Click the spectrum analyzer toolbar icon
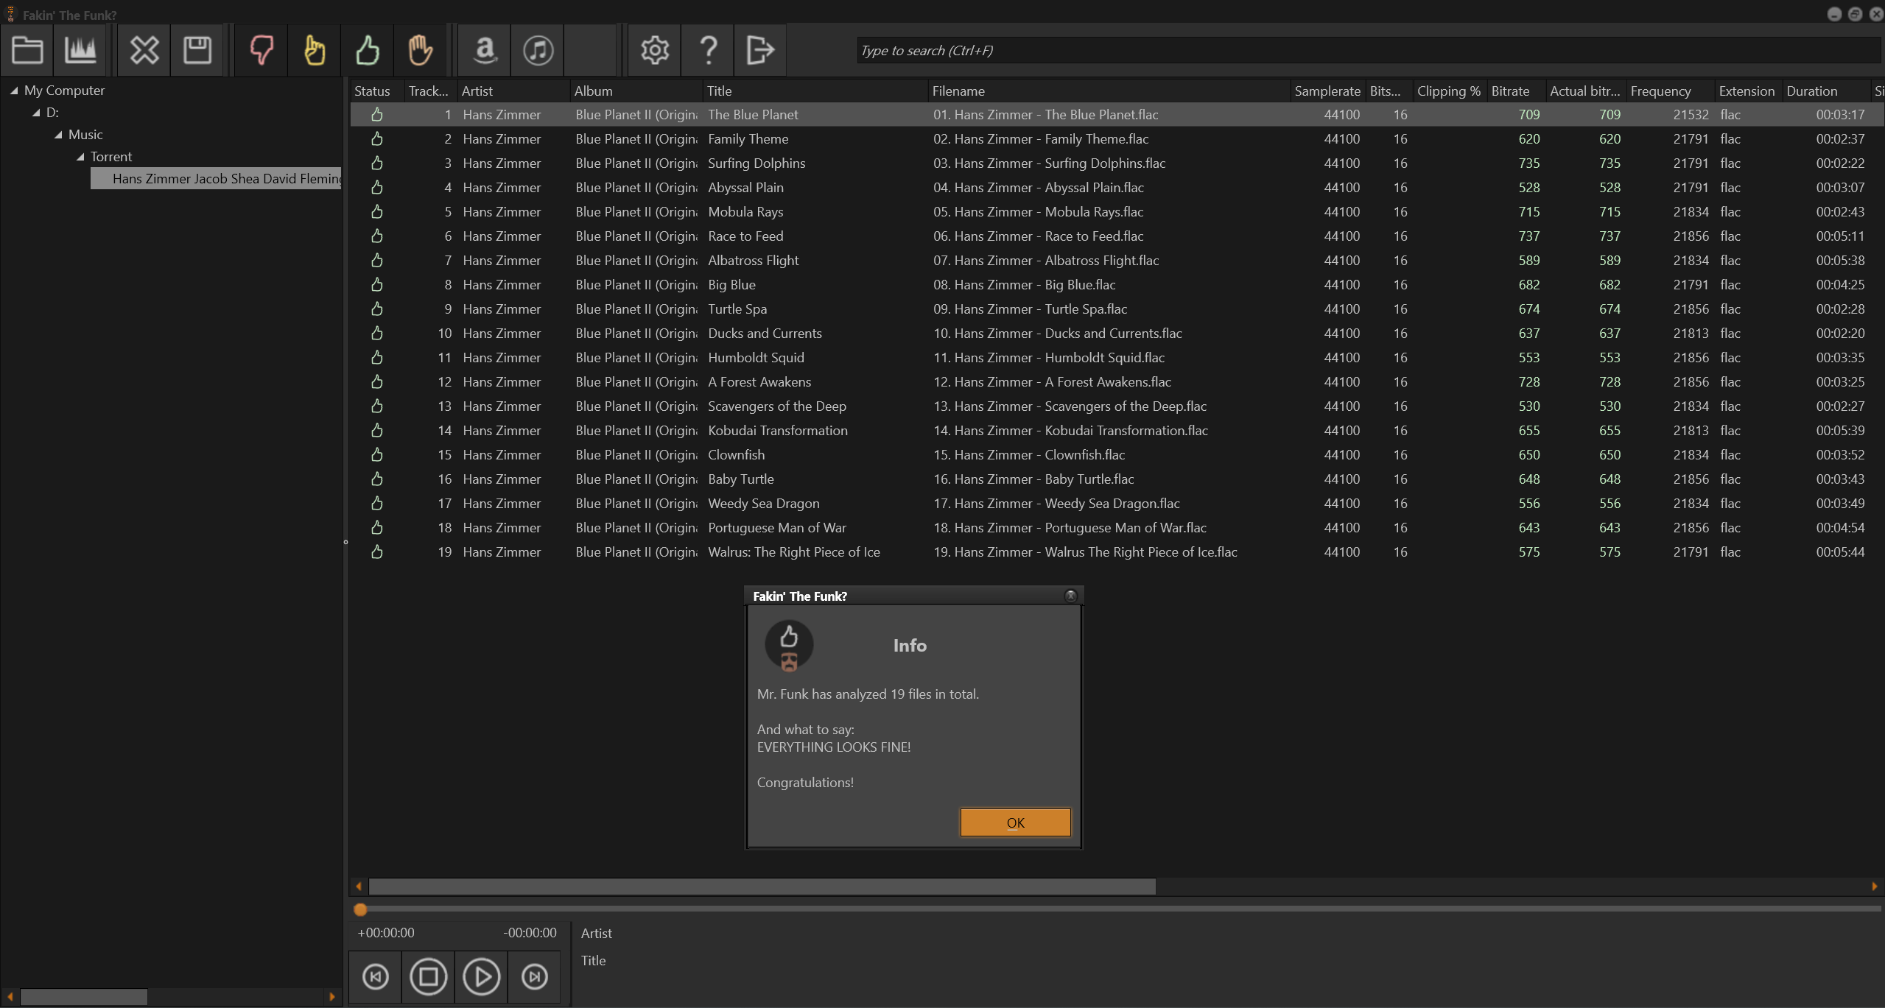 pyautogui.click(x=80, y=50)
